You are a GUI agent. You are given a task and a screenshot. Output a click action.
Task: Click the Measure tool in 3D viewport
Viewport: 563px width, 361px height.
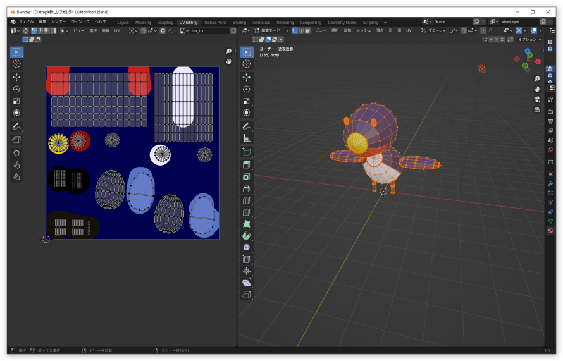(x=247, y=138)
